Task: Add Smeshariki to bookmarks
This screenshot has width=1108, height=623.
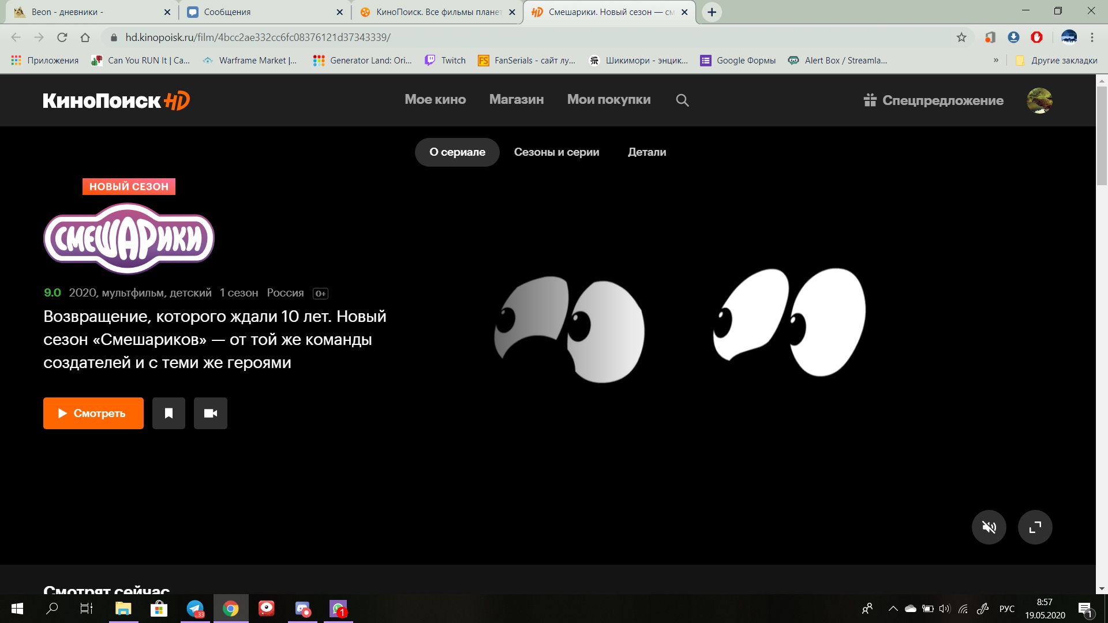Action: coord(169,413)
